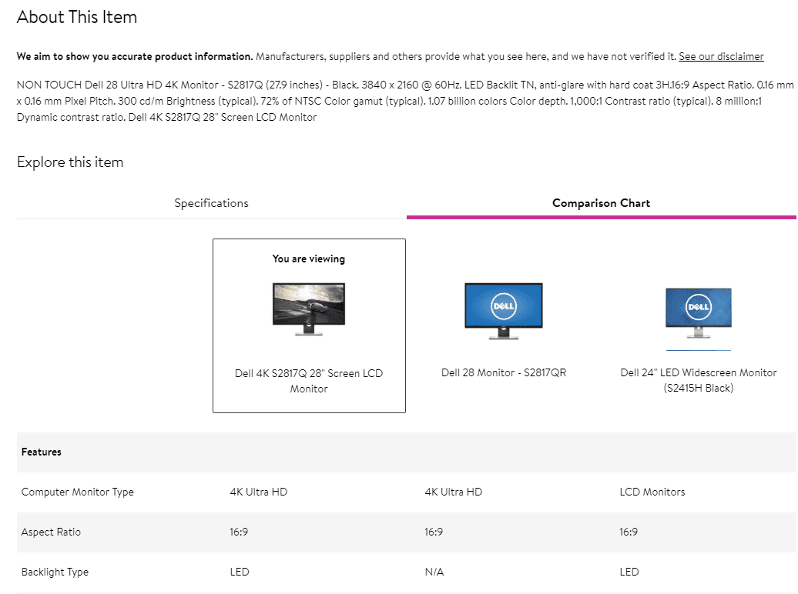Viewport: 798px width, 594px height.
Task: Click the NON TOUCH Dell 28 product description
Action: [405, 102]
